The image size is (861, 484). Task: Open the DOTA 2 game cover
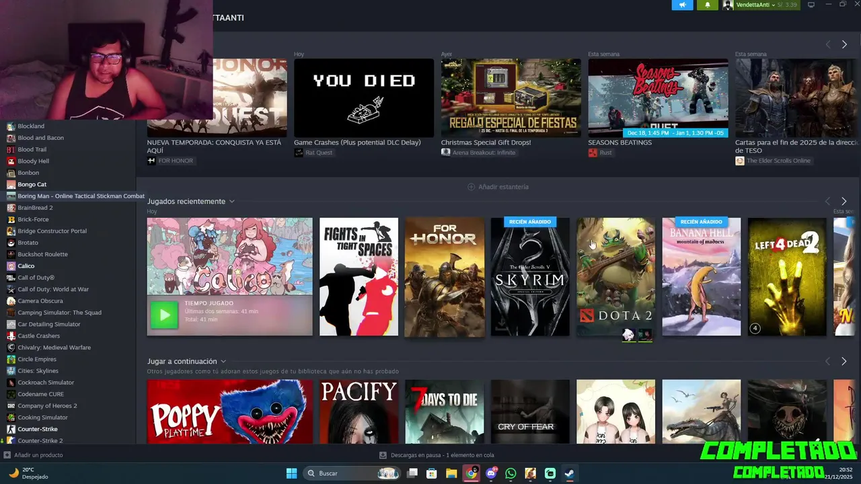pyautogui.click(x=615, y=276)
